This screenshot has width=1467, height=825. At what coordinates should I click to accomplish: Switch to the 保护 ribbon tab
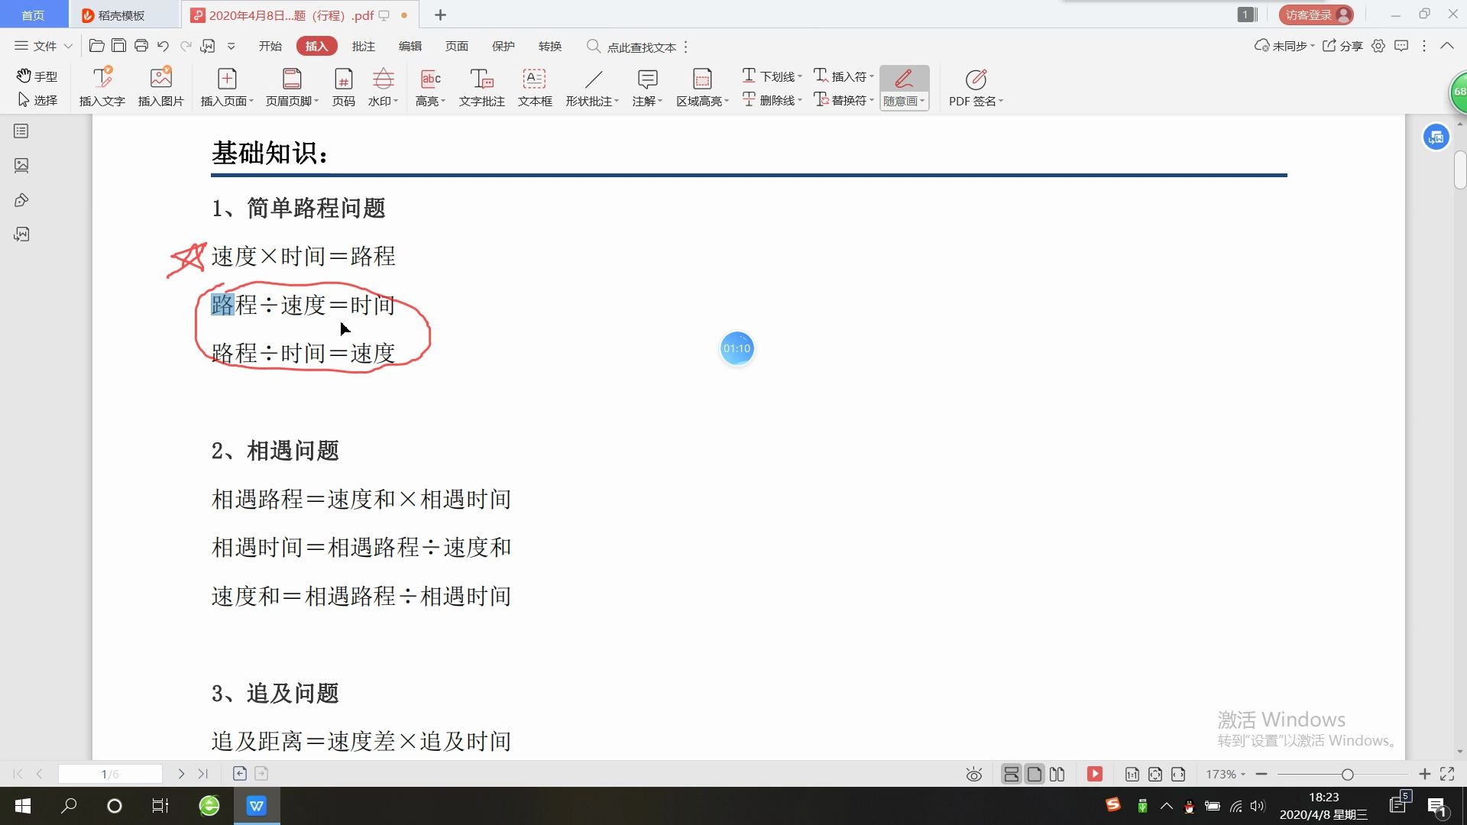[504, 46]
